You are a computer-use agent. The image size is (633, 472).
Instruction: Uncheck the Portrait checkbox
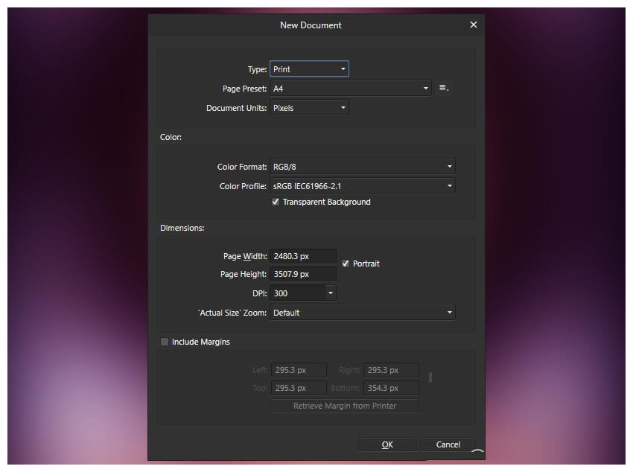345,263
